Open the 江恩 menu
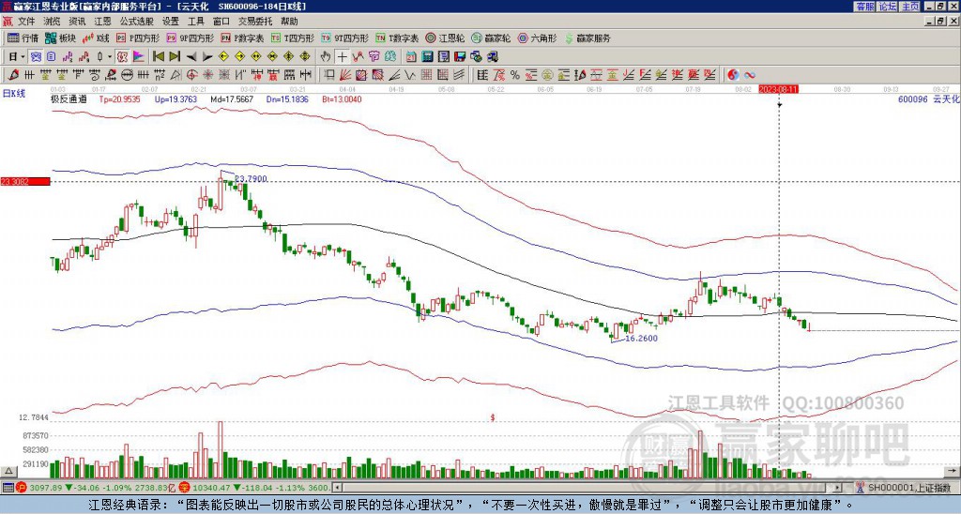961x514 pixels. click(x=102, y=22)
